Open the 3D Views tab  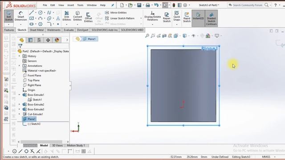[x=57, y=145]
